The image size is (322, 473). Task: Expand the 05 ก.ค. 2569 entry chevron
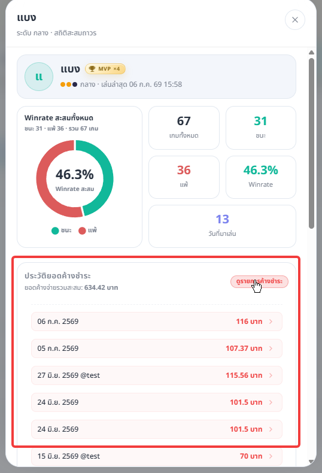(x=271, y=348)
